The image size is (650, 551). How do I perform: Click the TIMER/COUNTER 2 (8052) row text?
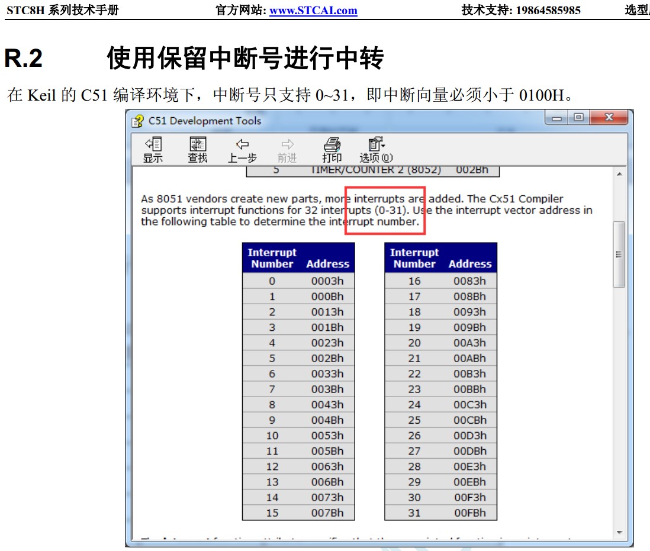(375, 170)
